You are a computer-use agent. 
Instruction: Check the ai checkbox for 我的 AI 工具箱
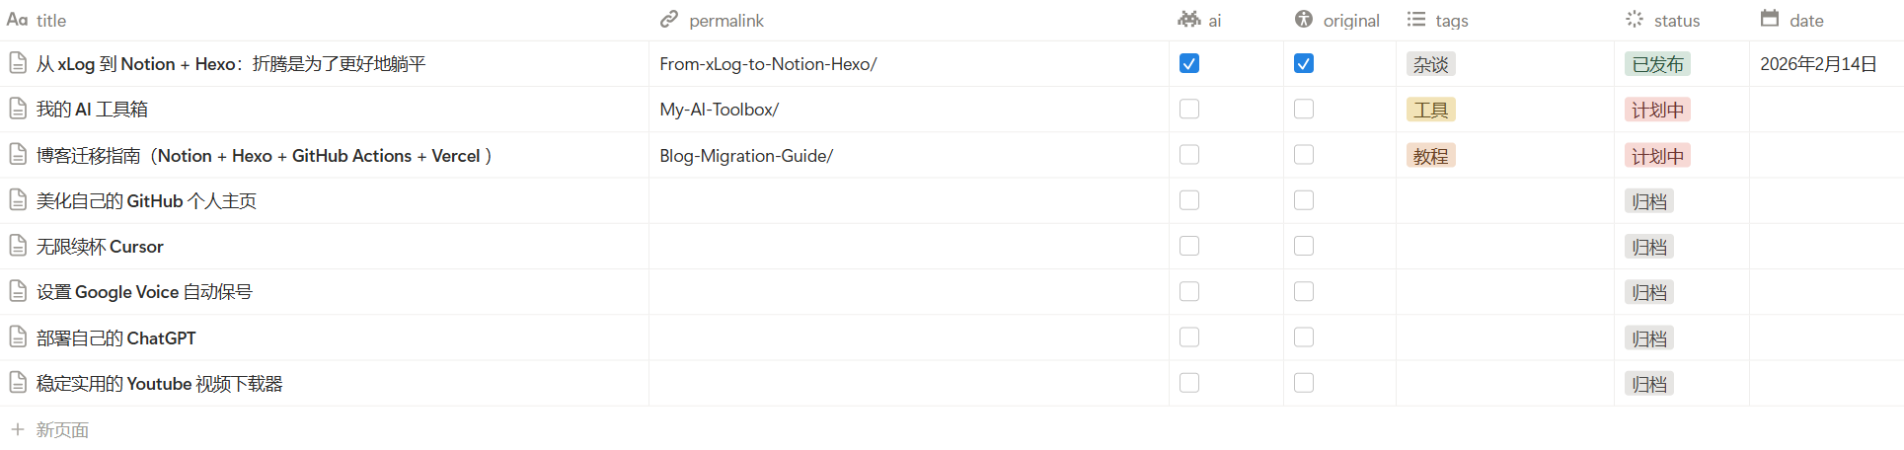pyautogui.click(x=1189, y=109)
